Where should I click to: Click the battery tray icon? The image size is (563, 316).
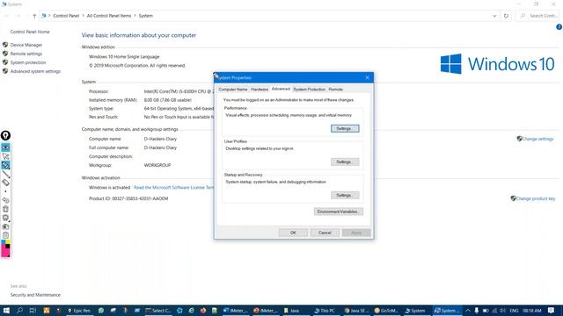486,311
